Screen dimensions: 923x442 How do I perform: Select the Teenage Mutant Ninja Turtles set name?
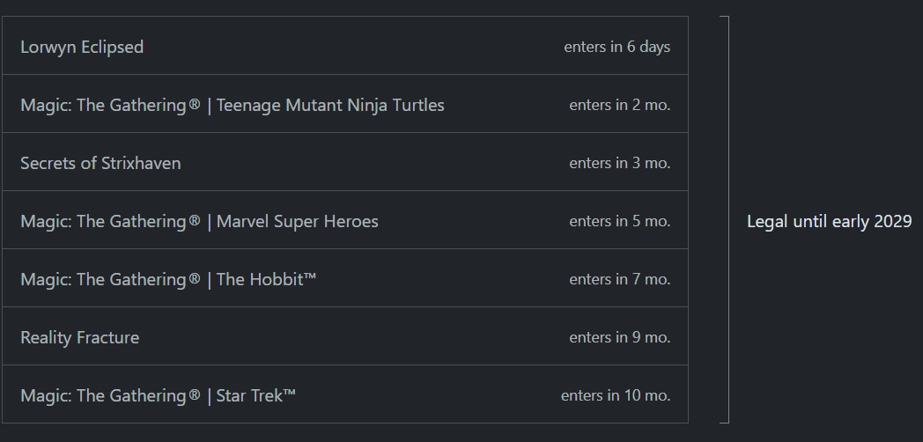pyautogui.click(x=330, y=105)
